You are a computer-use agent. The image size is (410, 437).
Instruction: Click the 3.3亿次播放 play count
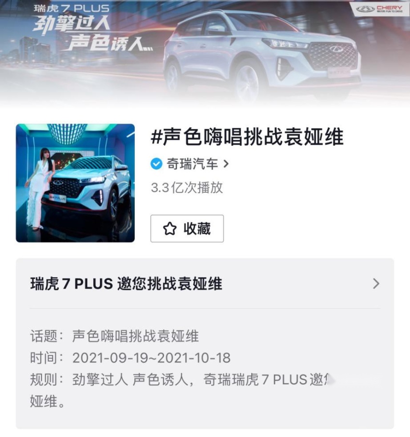tap(187, 188)
